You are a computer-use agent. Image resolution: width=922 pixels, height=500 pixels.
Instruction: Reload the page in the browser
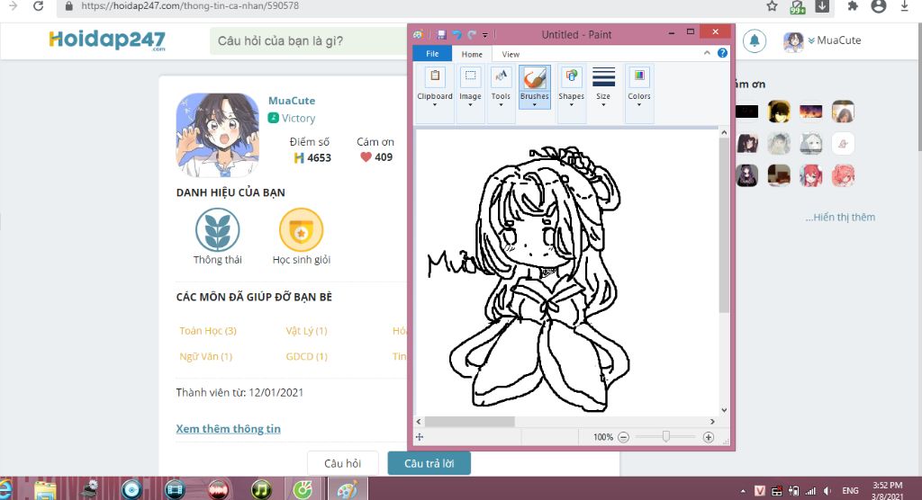click(x=38, y=6)
